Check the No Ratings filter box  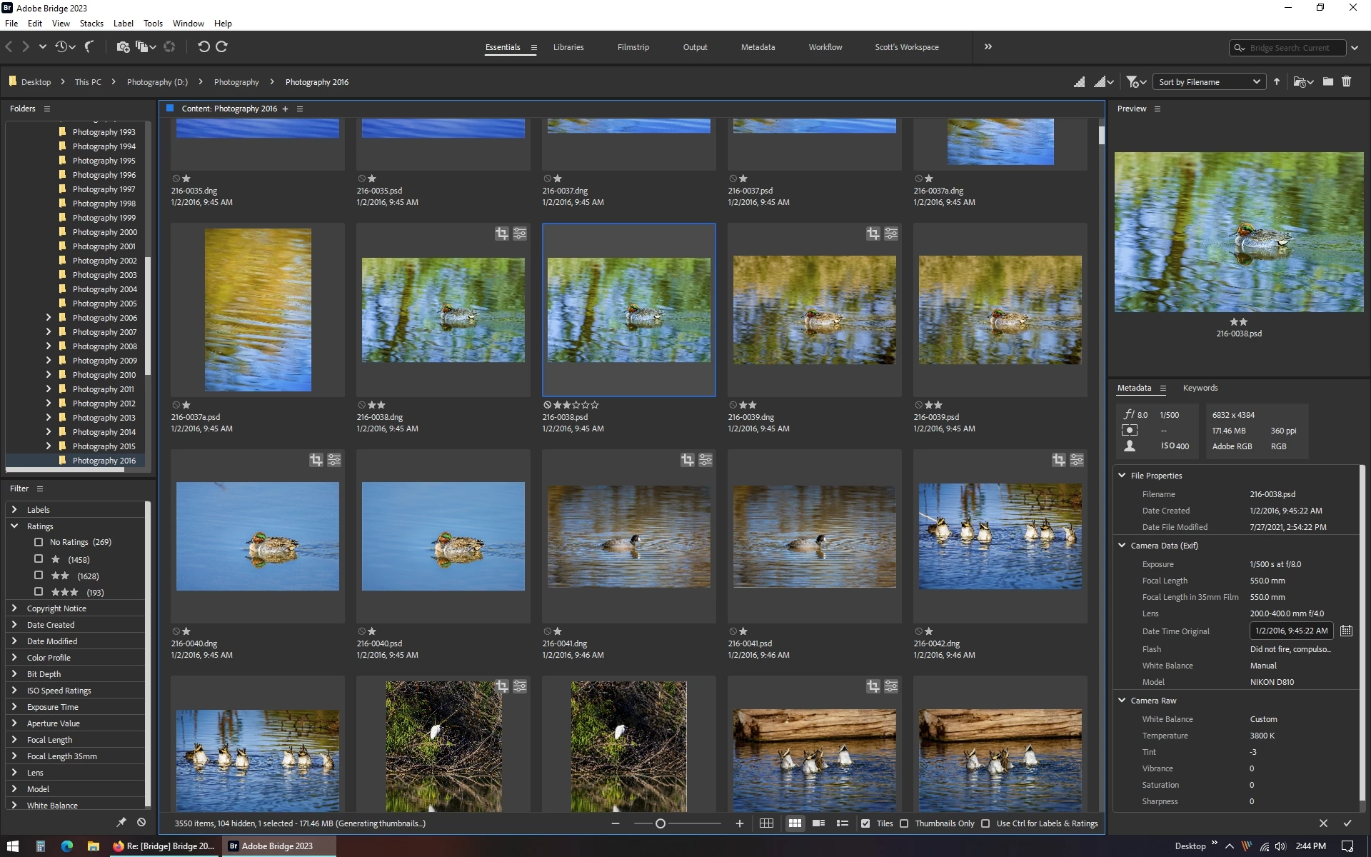pos(39,542)
